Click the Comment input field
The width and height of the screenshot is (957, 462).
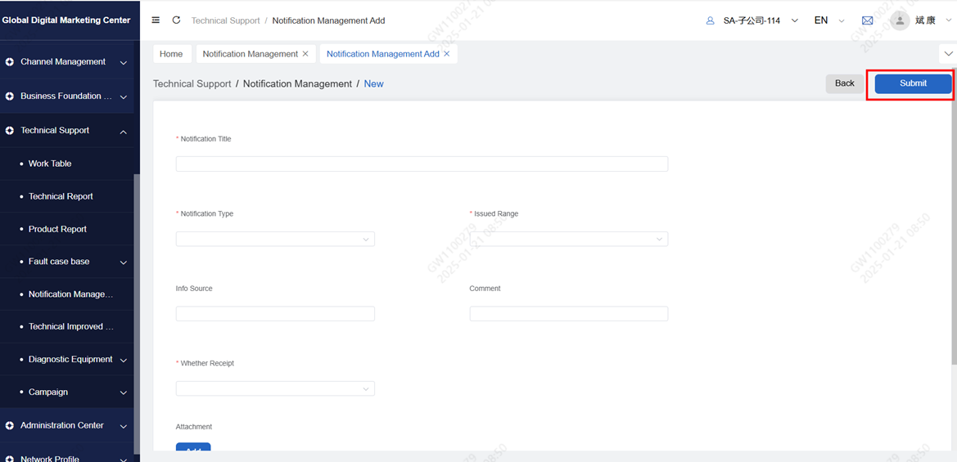pos(568,314)
